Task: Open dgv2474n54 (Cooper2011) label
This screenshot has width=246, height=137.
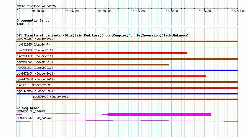Action: point(36,79)
